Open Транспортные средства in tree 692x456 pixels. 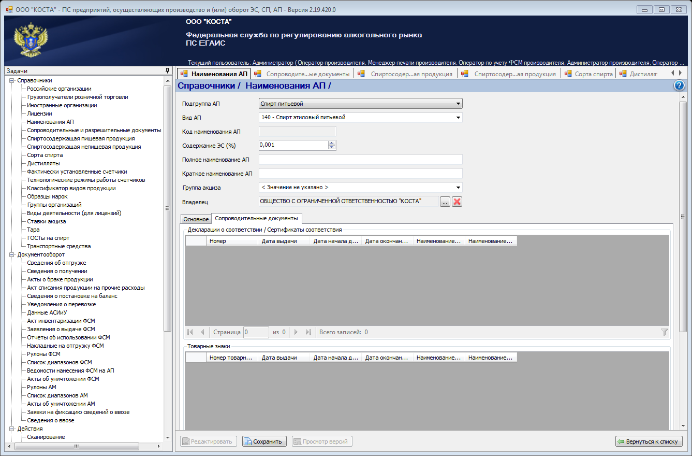59,246
